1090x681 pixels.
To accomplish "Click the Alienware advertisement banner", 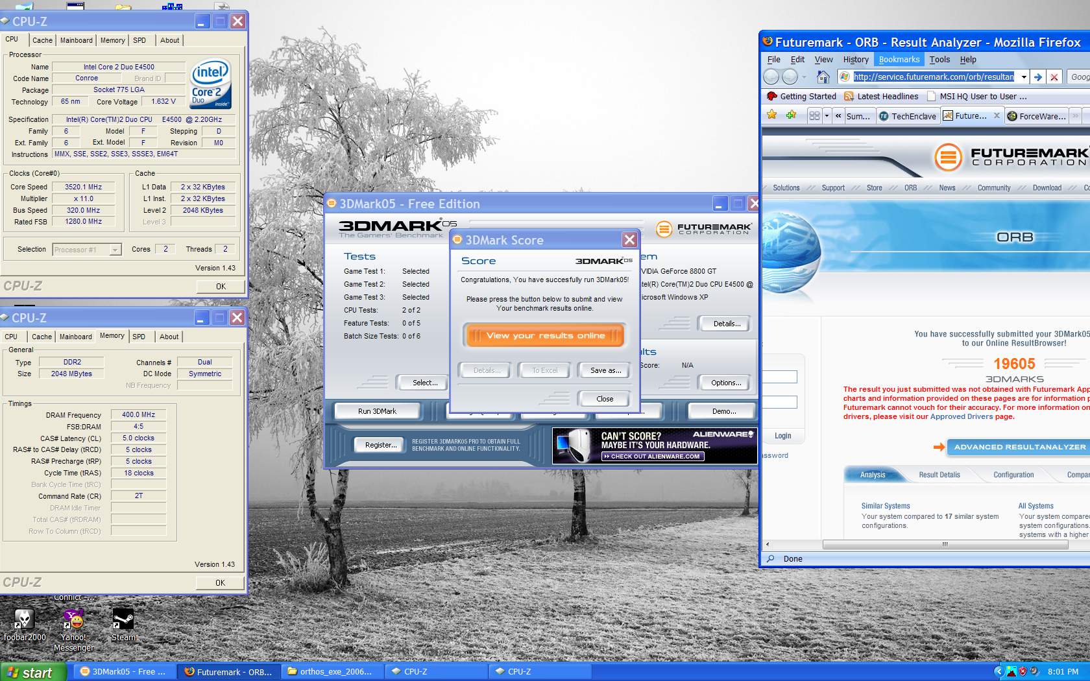I will (655, 446).
